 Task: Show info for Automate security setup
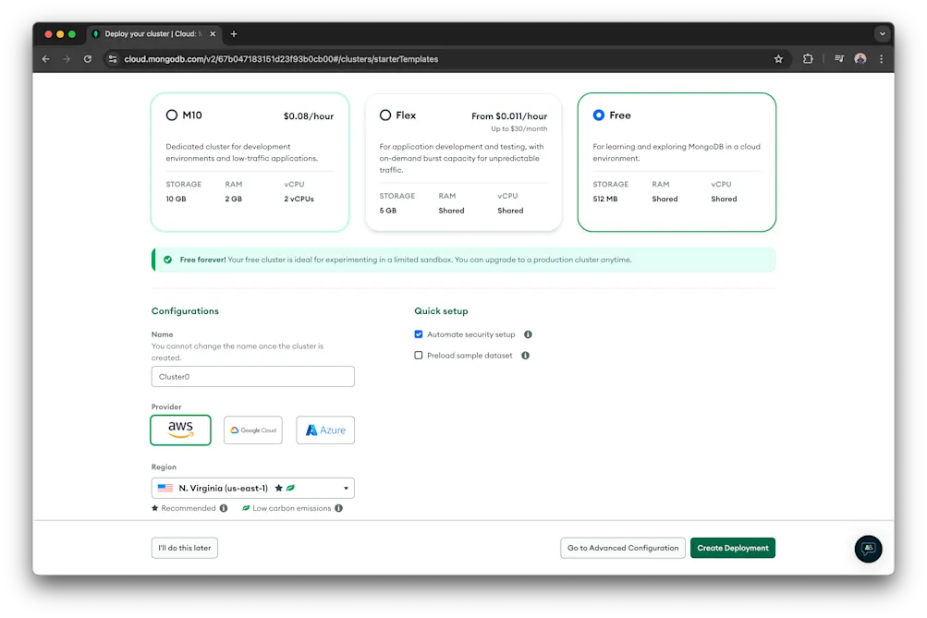[528, 334]
